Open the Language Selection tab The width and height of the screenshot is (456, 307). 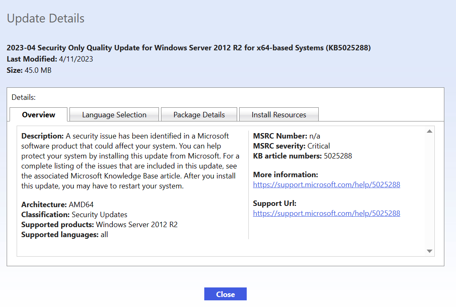(114, 114)
